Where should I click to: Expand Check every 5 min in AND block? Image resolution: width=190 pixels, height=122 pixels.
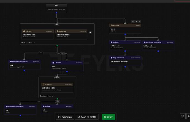[x=28, y=43]
